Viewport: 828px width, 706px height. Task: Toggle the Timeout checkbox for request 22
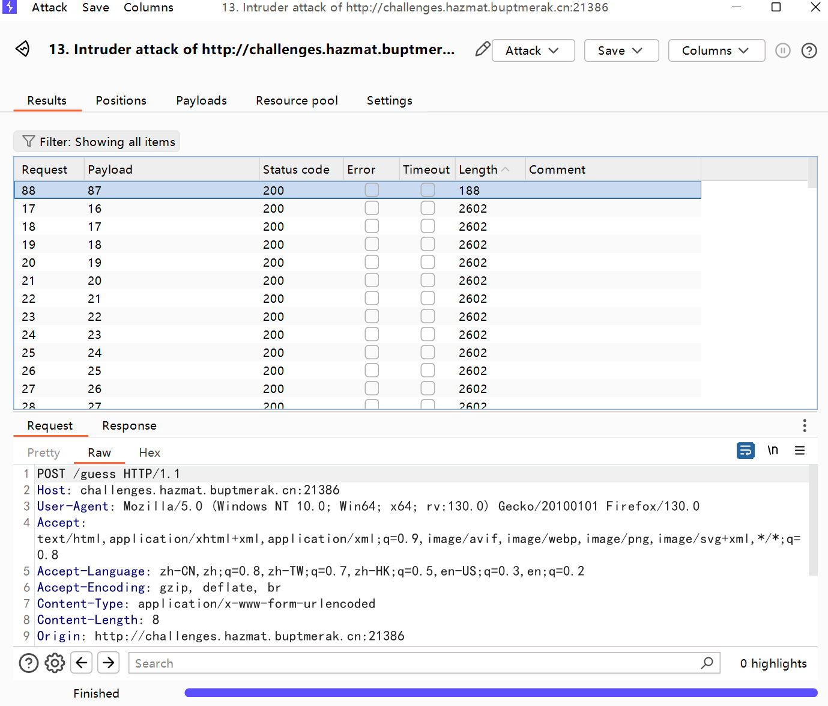tap(428, 298)
